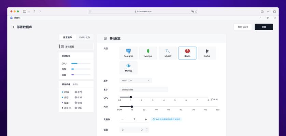286x136 pixels.
Task: Increase the instance count with the plus button
Action: click(x=146, y=119)
